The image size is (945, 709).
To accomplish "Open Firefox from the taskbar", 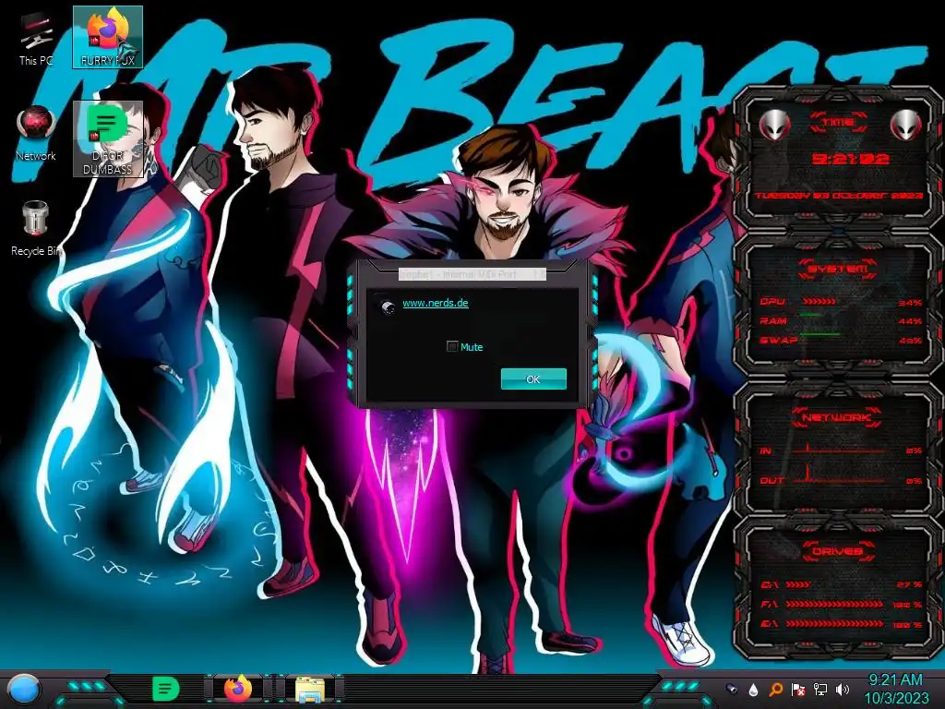I will [238, 689].
